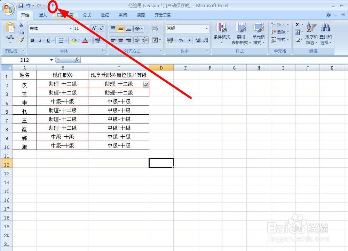Image resolution: width=348 pixels, height=251 pixels.
Task: Toggle bold formatting on selection
Action: tap(33, 40)
